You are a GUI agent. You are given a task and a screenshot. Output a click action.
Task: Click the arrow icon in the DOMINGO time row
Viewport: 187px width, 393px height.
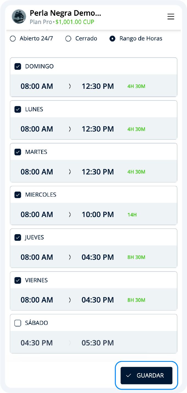coord(70,86)
